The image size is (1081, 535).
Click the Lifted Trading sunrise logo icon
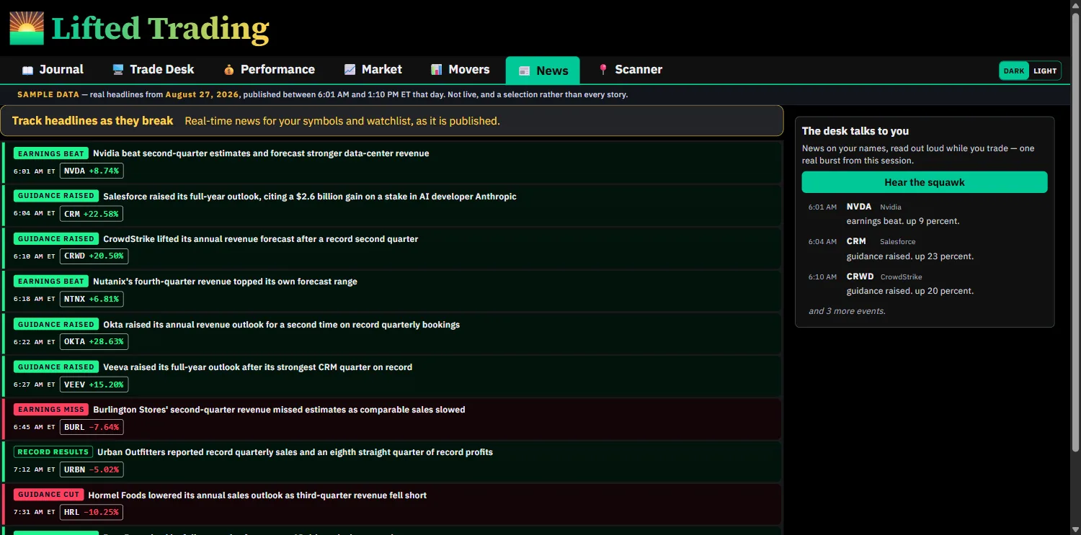click(27, 28)
